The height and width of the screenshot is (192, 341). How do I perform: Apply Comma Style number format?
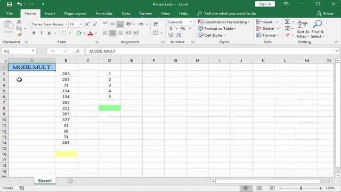point(190,28)
